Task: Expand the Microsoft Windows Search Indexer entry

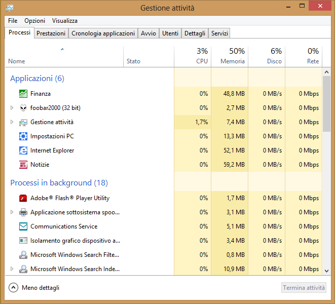Action: tap(12, 269)
